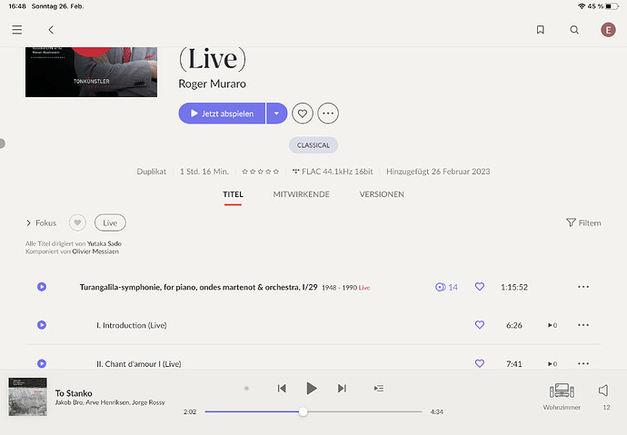This screenshot has height=435, width=627.
Task: Open the volume speaker control
Action: [x=603, y=391]
